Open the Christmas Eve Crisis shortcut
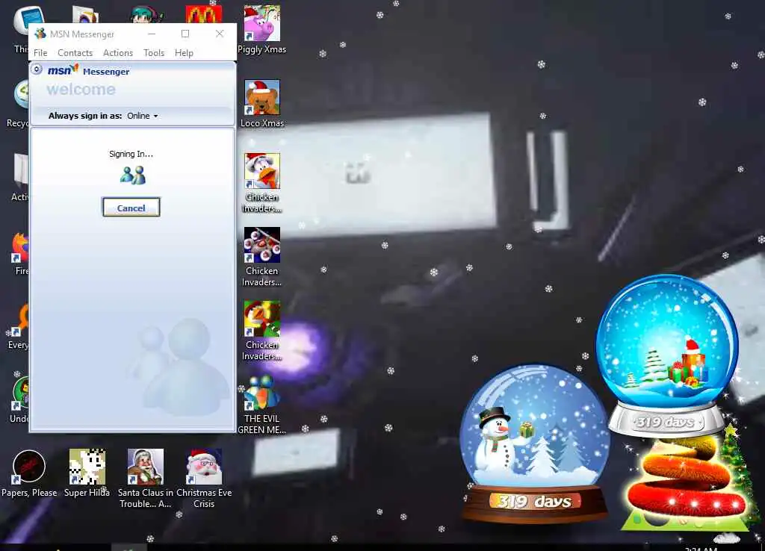765x551 pixels. click(204, 479)
